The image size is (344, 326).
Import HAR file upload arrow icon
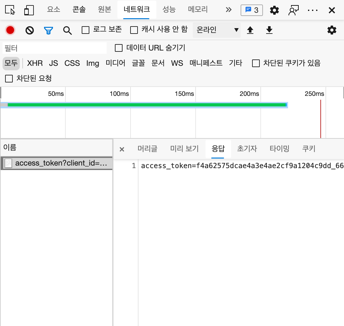point(250,30)
